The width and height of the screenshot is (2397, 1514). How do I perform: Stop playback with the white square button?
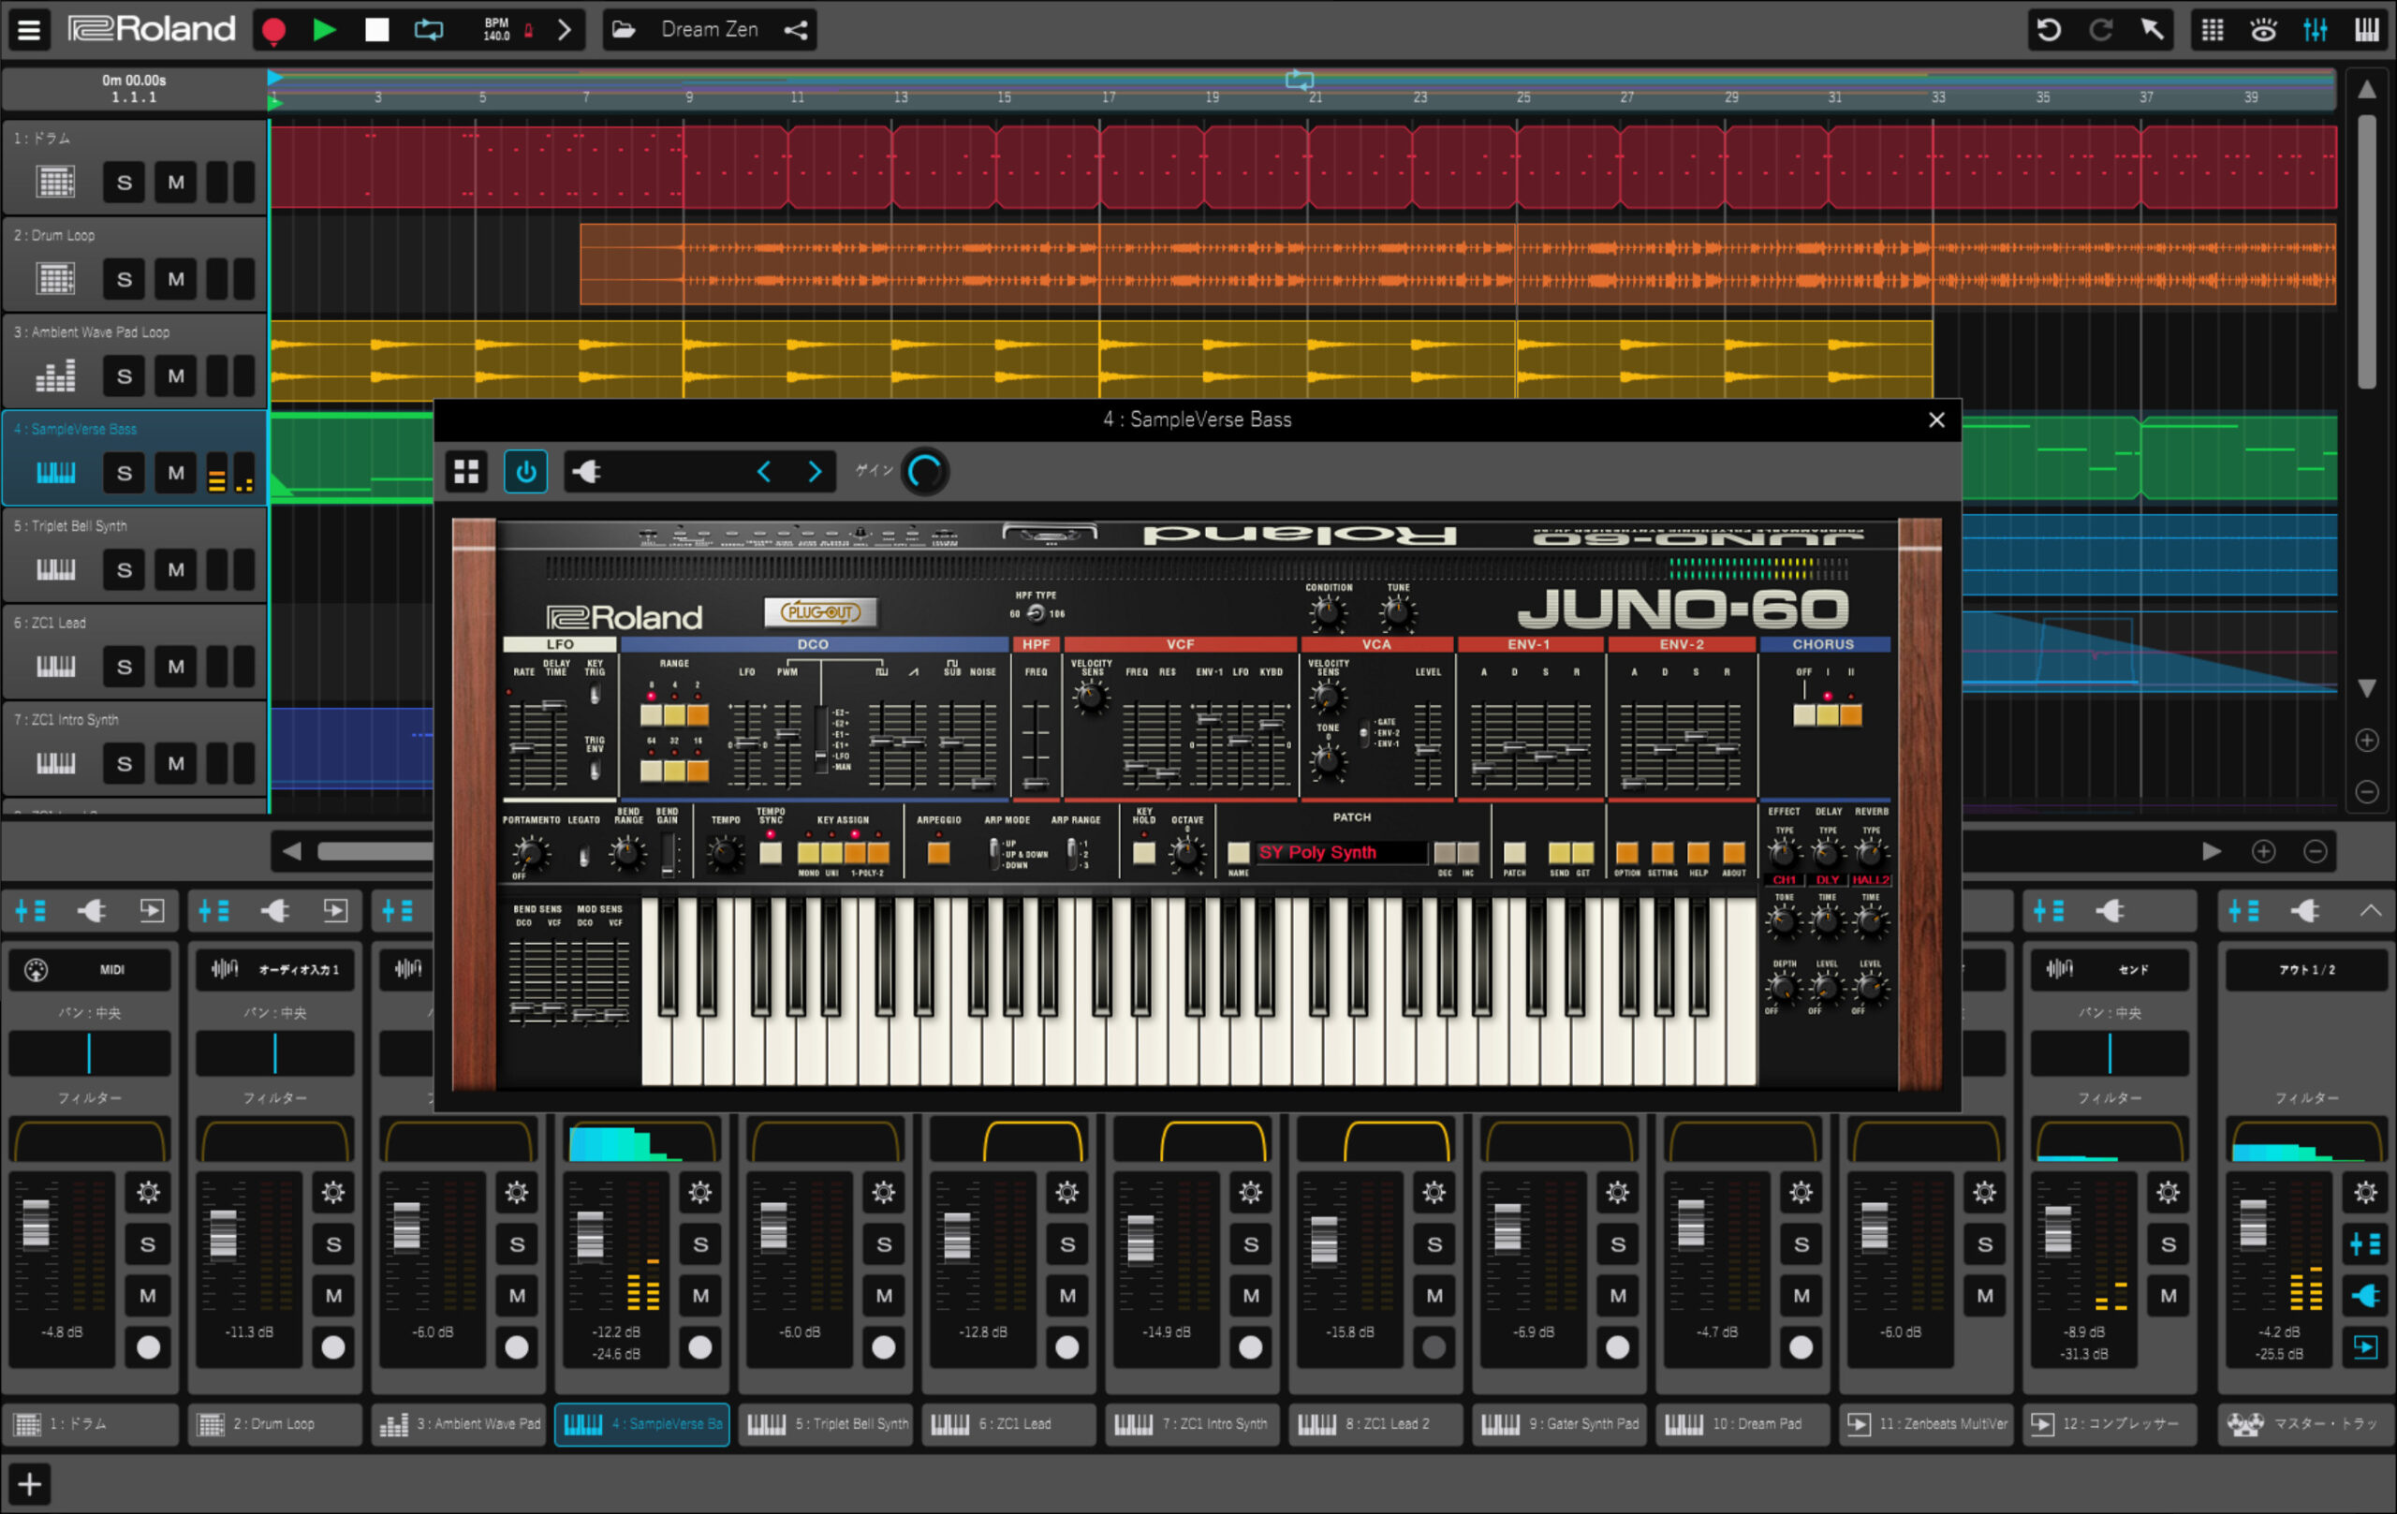coord(376,30)
